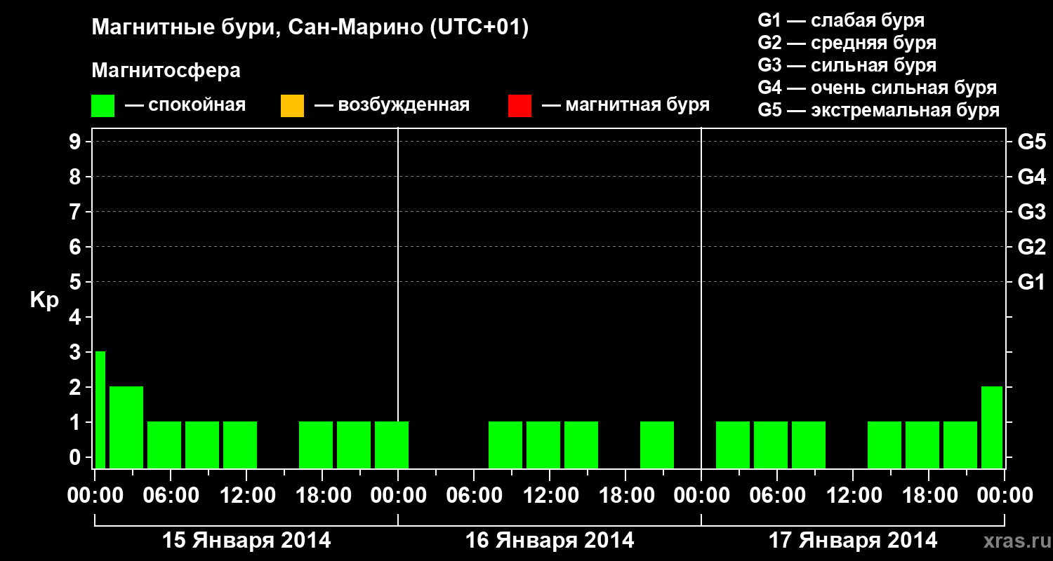Click legend line 'G1 — слабая буря'

[x=841, y=20]
